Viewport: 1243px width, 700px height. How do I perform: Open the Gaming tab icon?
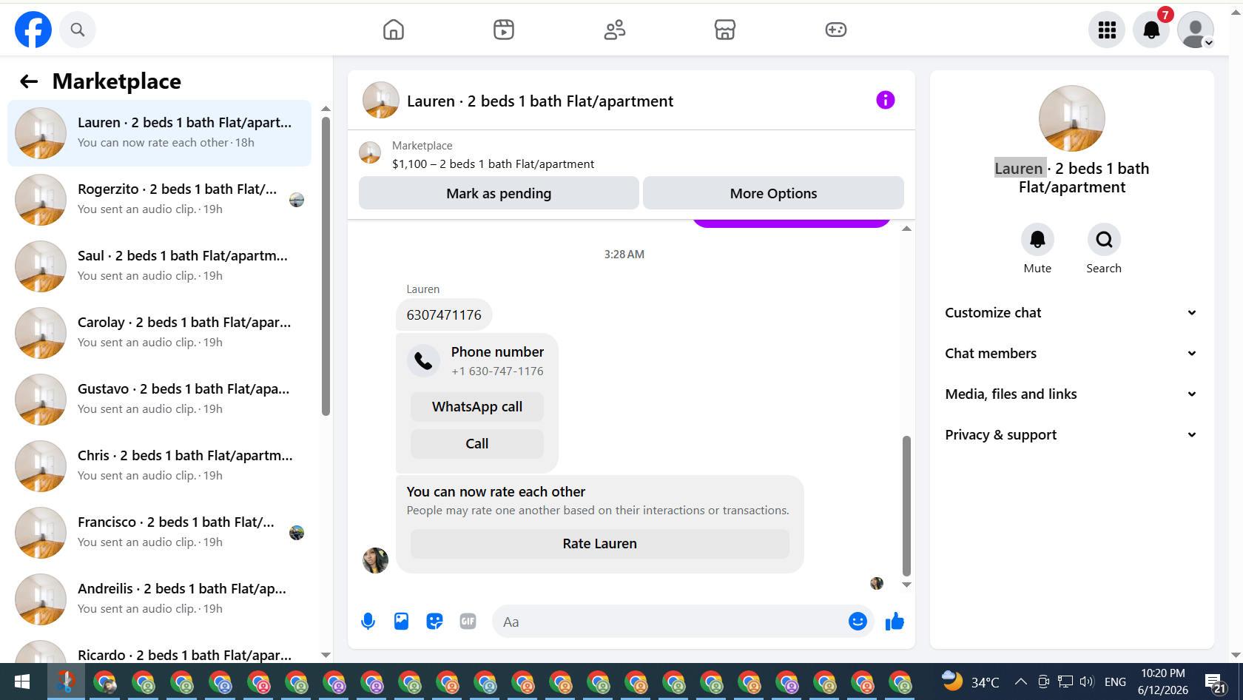tap(836, 30)
